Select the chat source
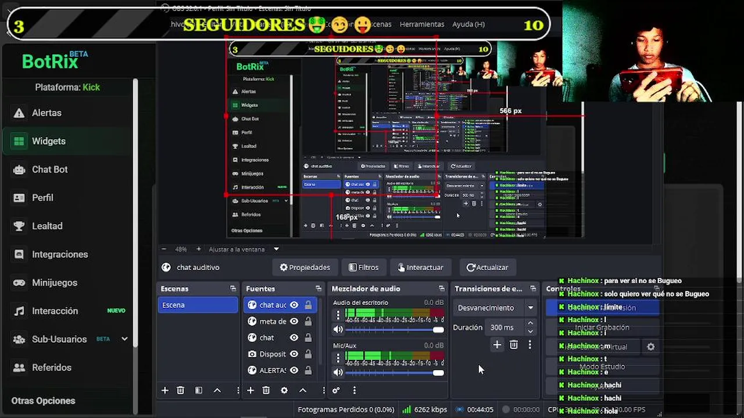 click(267, 337)
